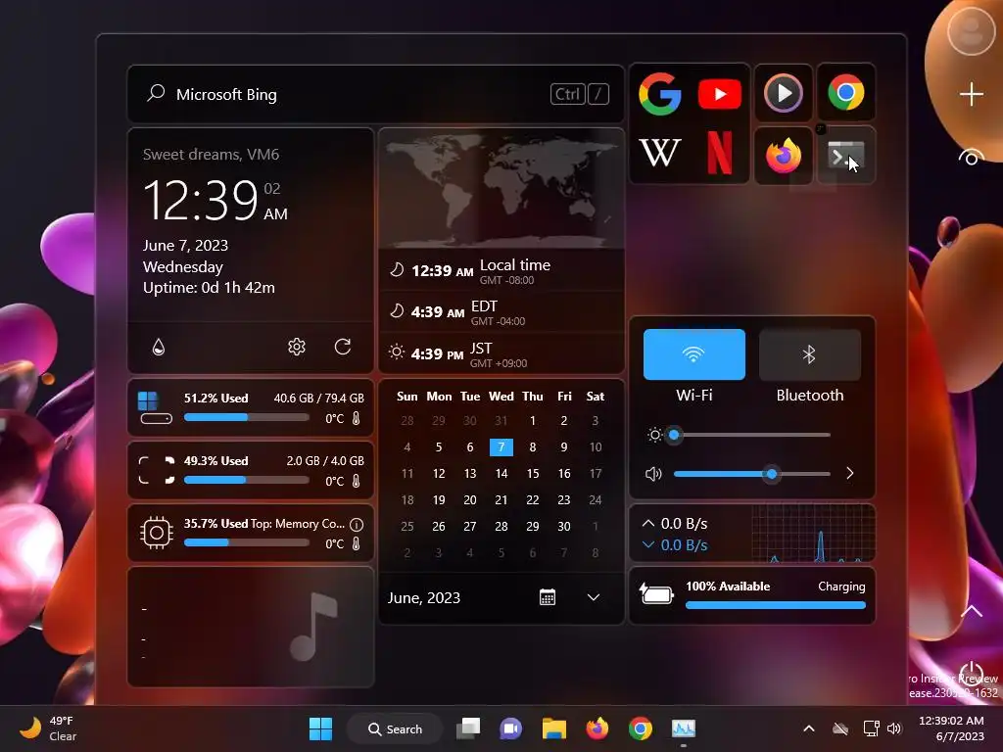Select June 7 in the calendar
Image resolution: width=1003 pixels, height=752 pixels.
[501, 446]
